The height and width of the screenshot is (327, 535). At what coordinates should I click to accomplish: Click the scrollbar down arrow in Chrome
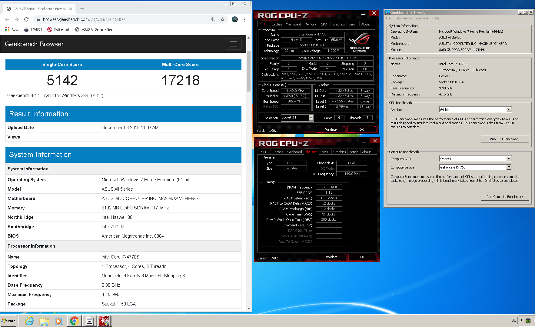click(249, 309)
